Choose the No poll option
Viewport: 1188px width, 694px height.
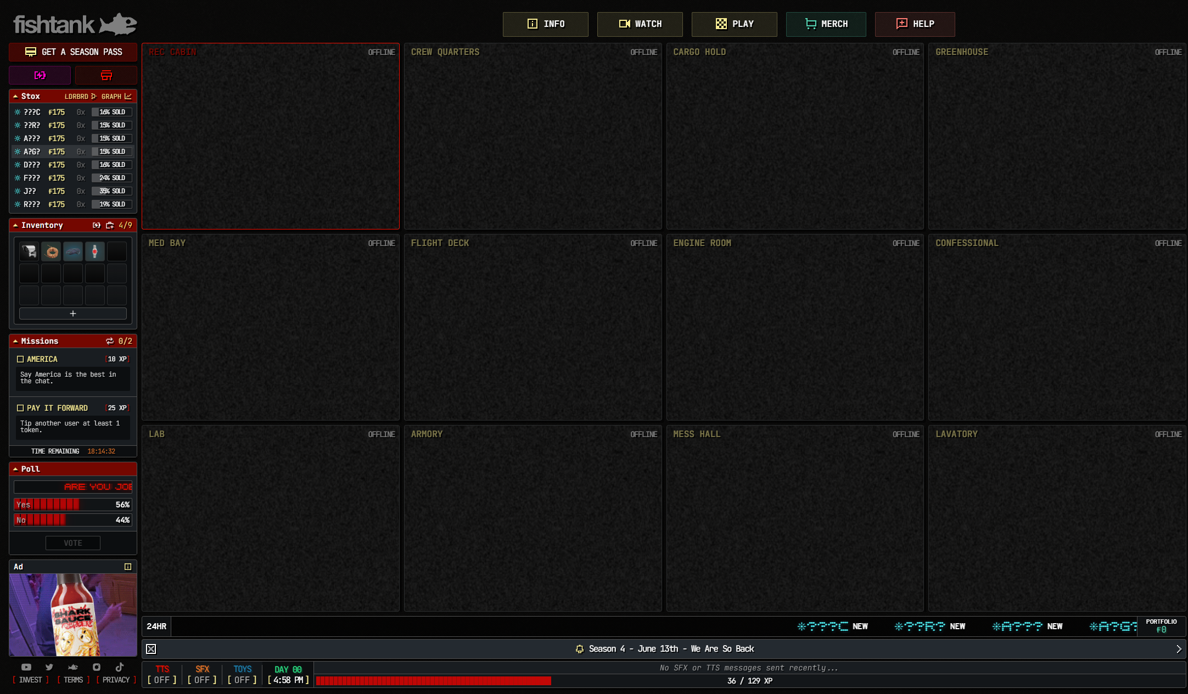tap(73, 520)
